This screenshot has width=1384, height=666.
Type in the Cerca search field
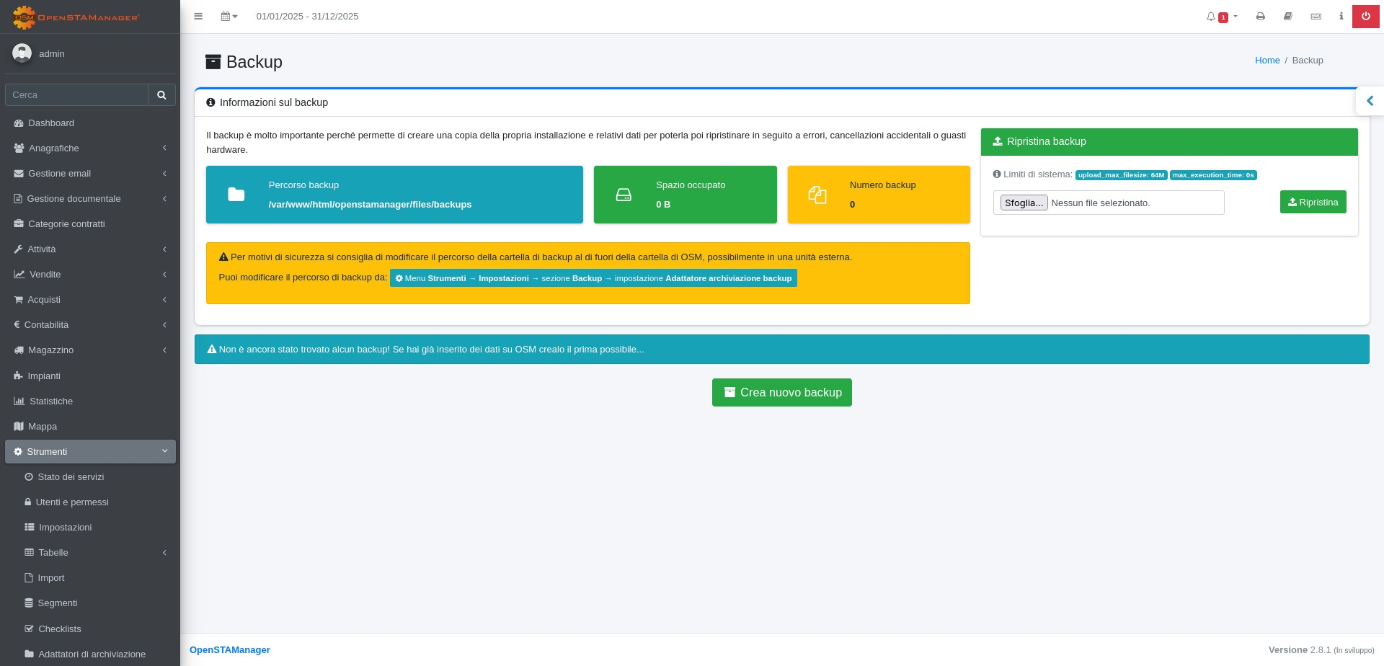[x=76, y=95]
